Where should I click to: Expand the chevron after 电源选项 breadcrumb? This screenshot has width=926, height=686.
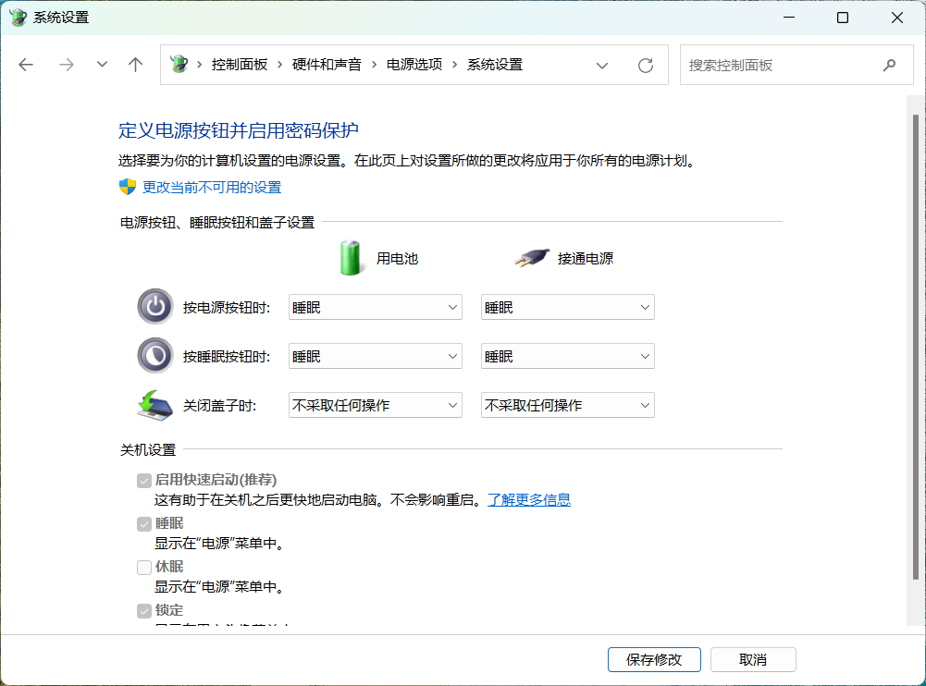pos(455,65)
